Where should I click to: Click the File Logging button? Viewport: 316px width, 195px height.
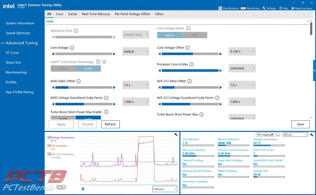(265, 135)
